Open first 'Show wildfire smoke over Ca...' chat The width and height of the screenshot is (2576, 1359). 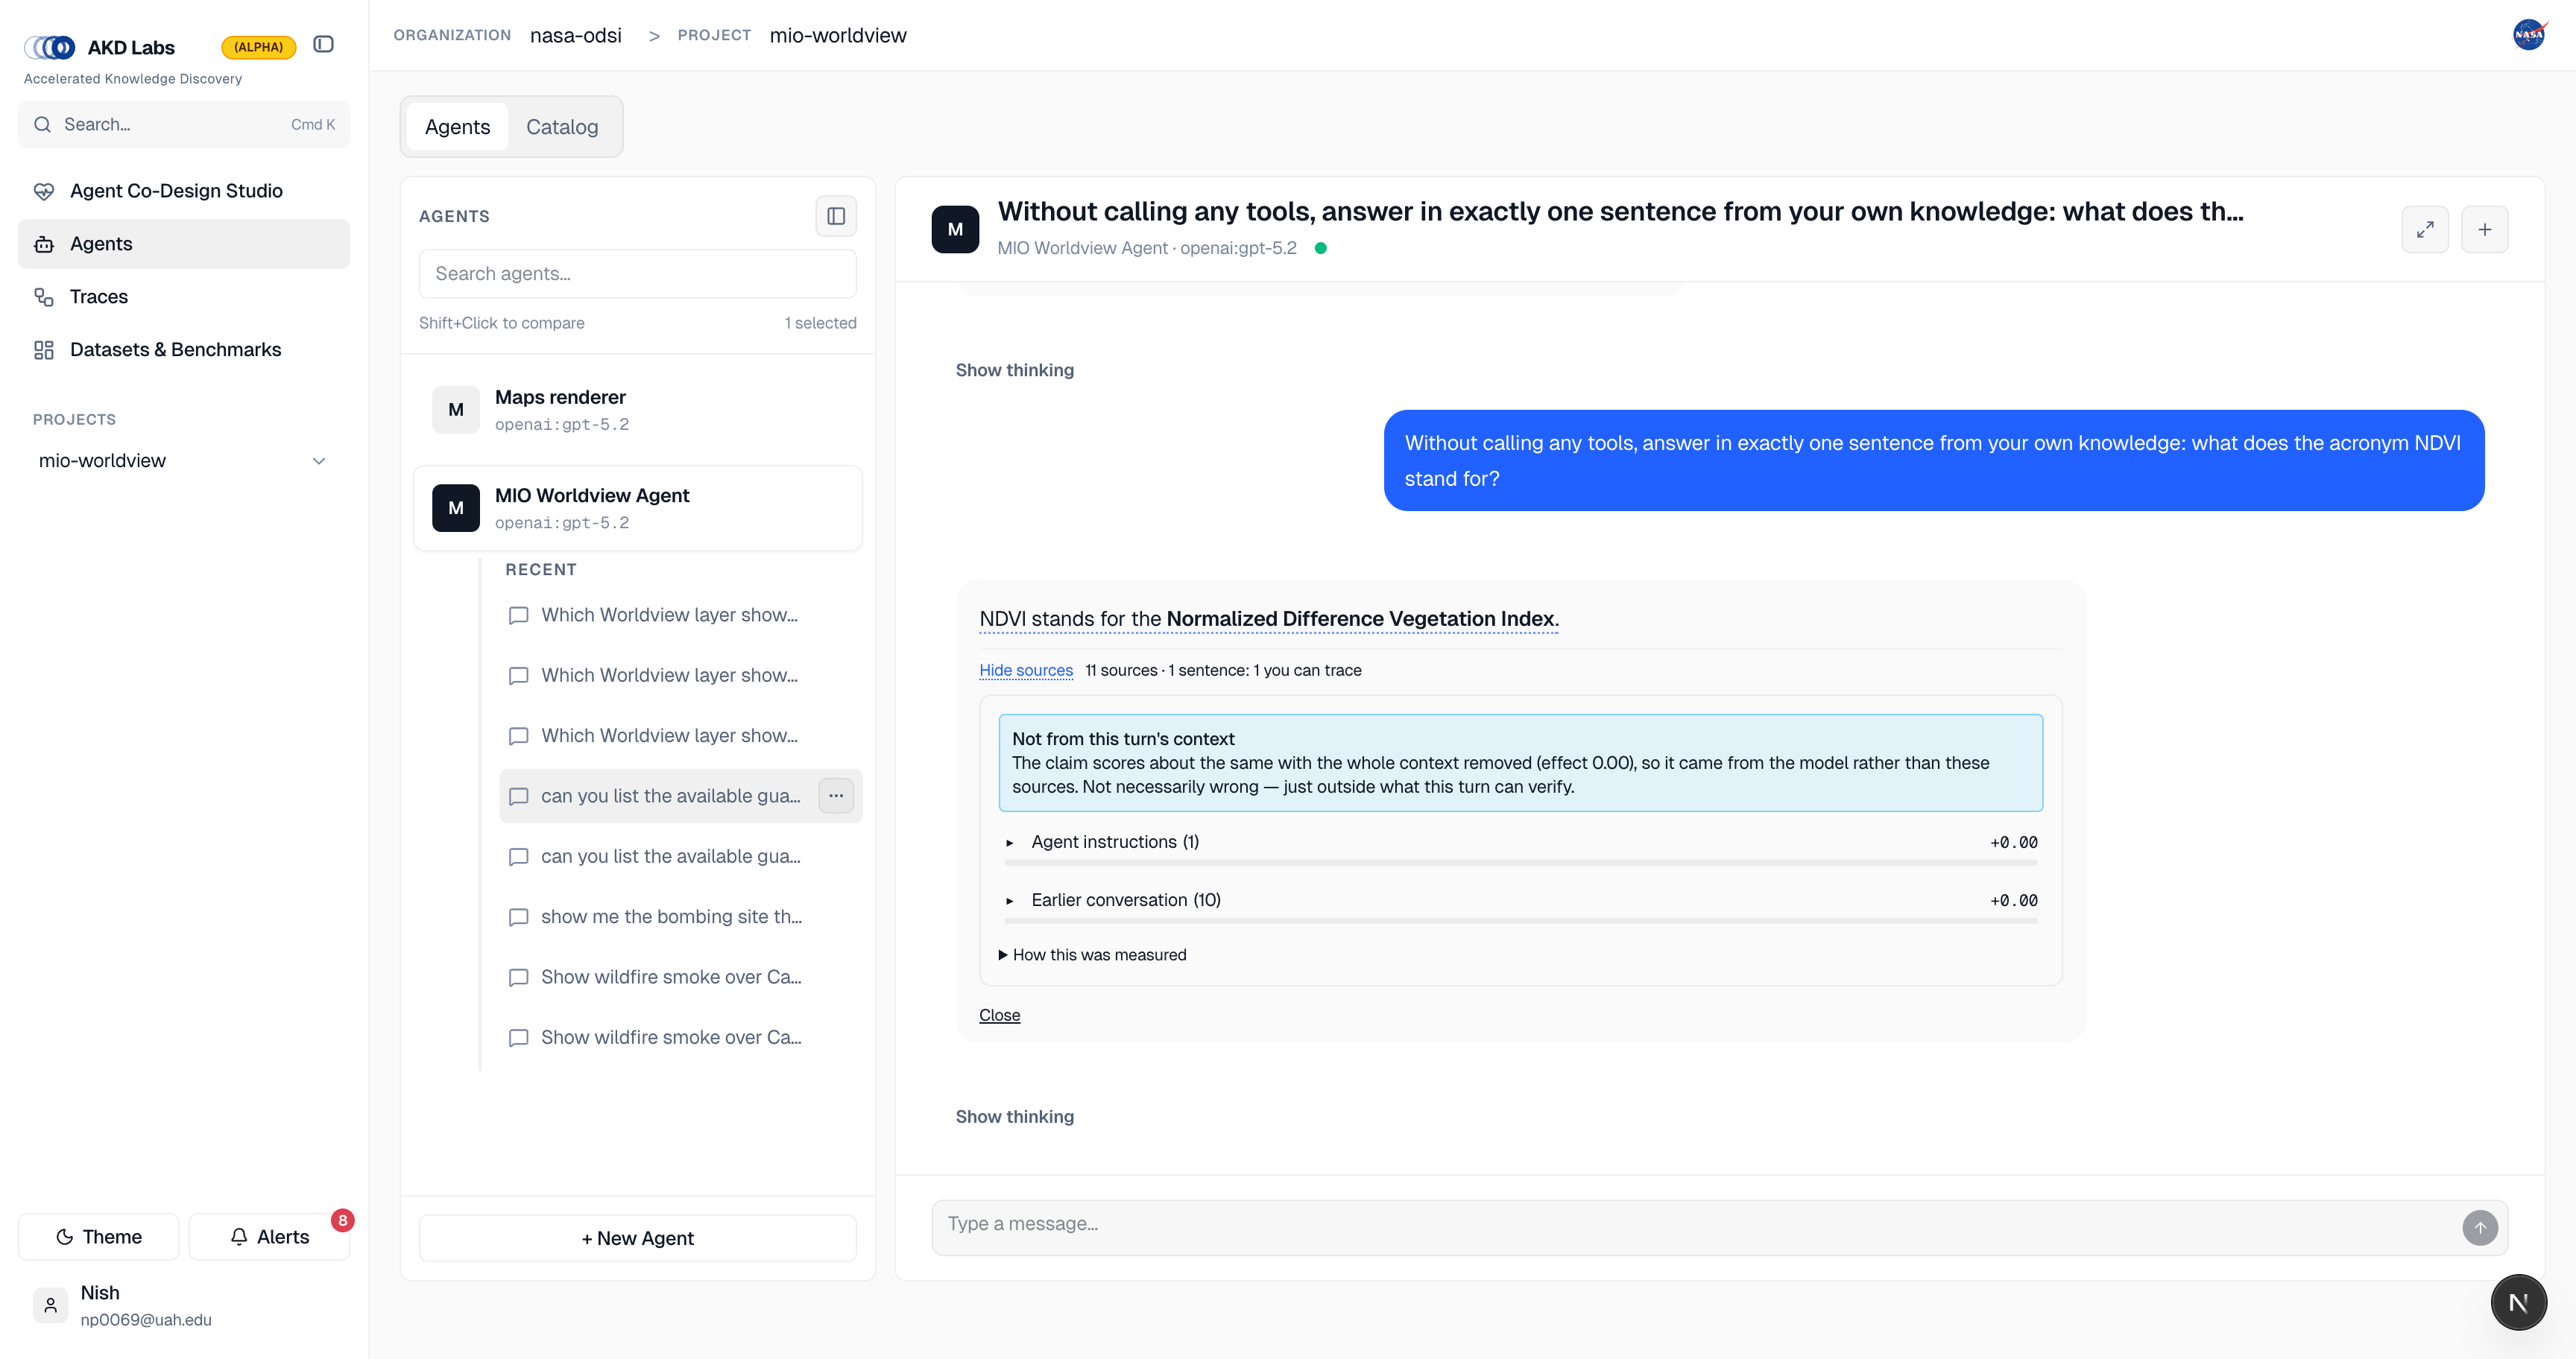pos(680,978)
